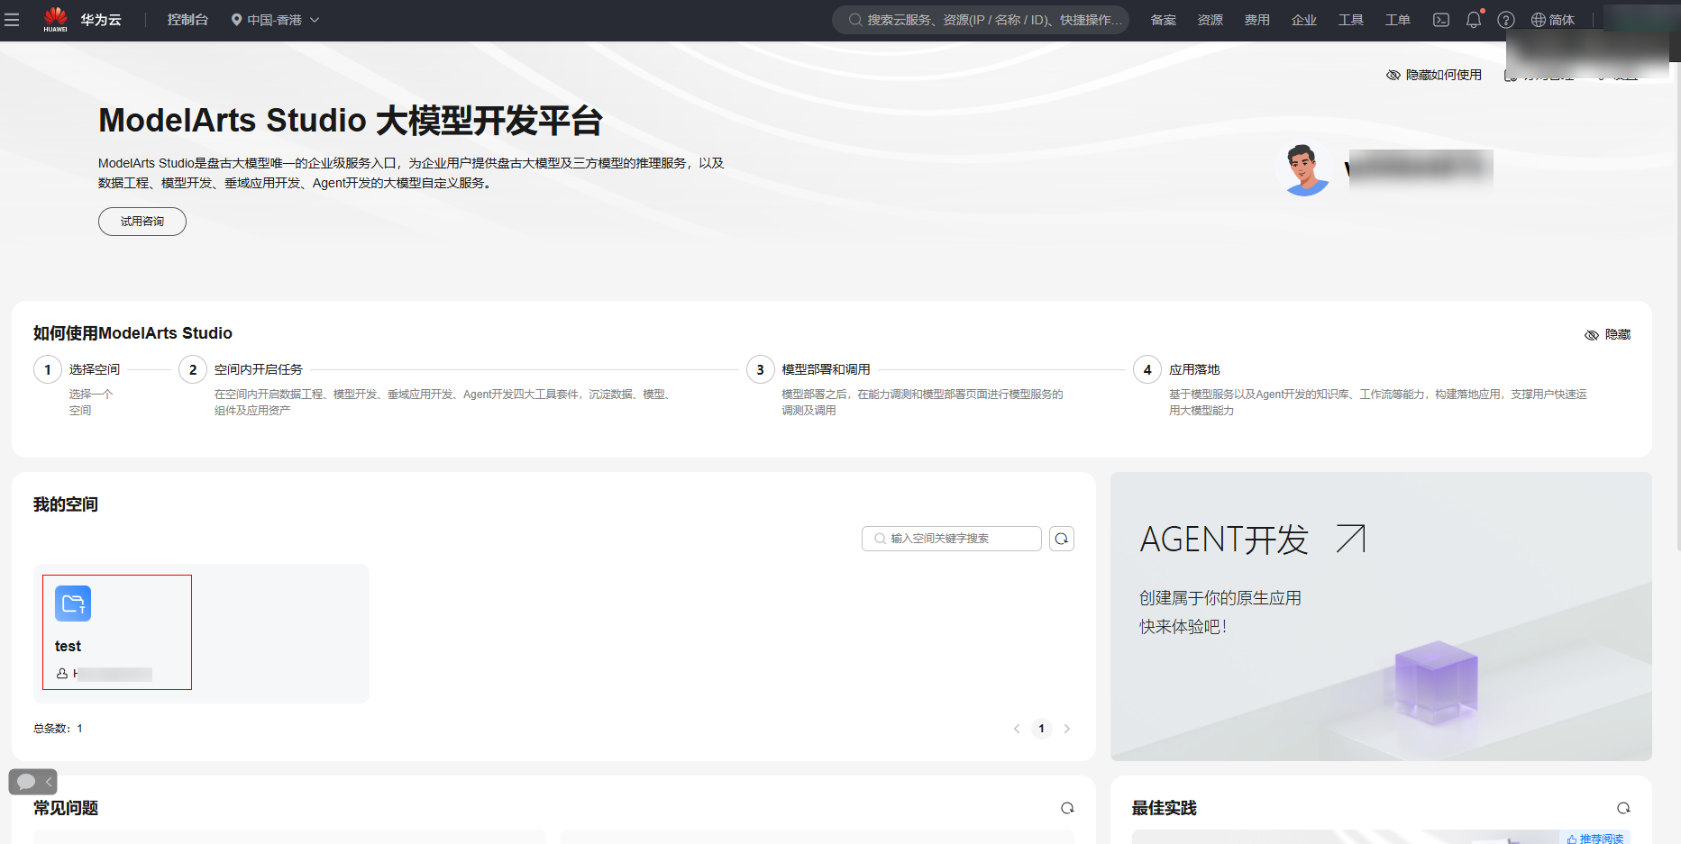Screen dimensions: 1681x844
Task: Open the 资源 menu
Action: pos(1211,20)
